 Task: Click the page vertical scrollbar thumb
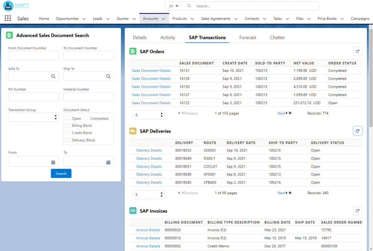click(x=371, y=79)
